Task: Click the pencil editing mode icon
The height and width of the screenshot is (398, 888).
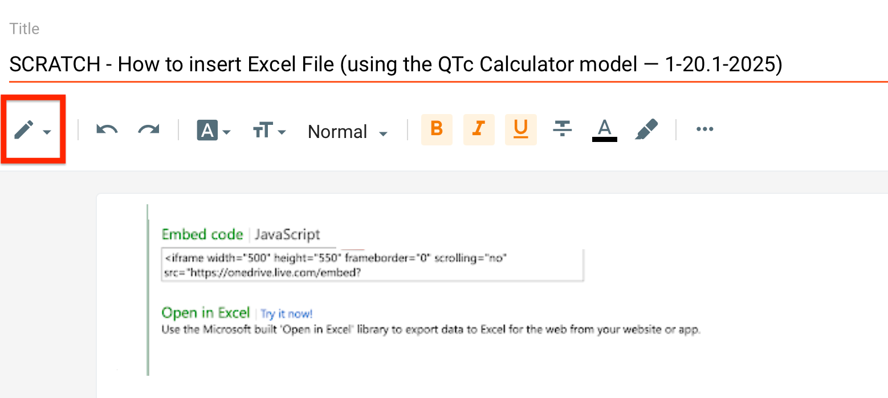Action: (x=24, y=131)
